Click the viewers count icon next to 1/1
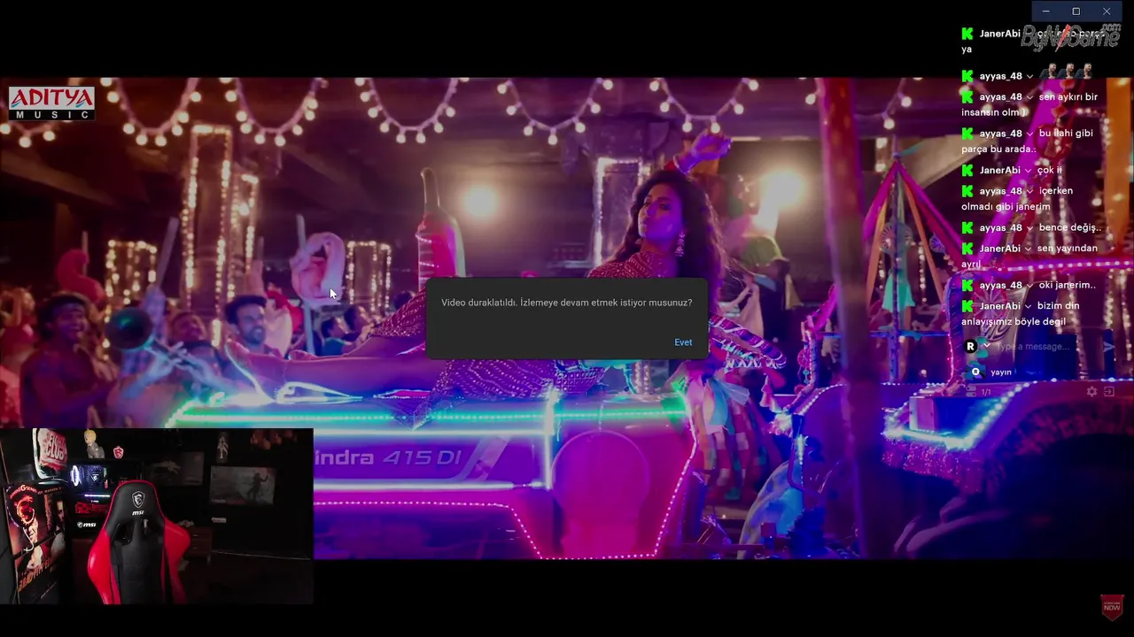Viewport: 1134px width, 637px height. point(972,392)
